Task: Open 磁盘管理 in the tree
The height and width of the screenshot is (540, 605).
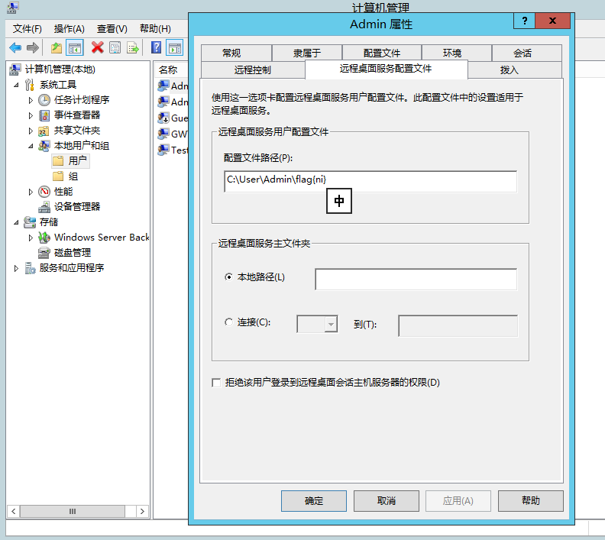Action: pos(72,252)
